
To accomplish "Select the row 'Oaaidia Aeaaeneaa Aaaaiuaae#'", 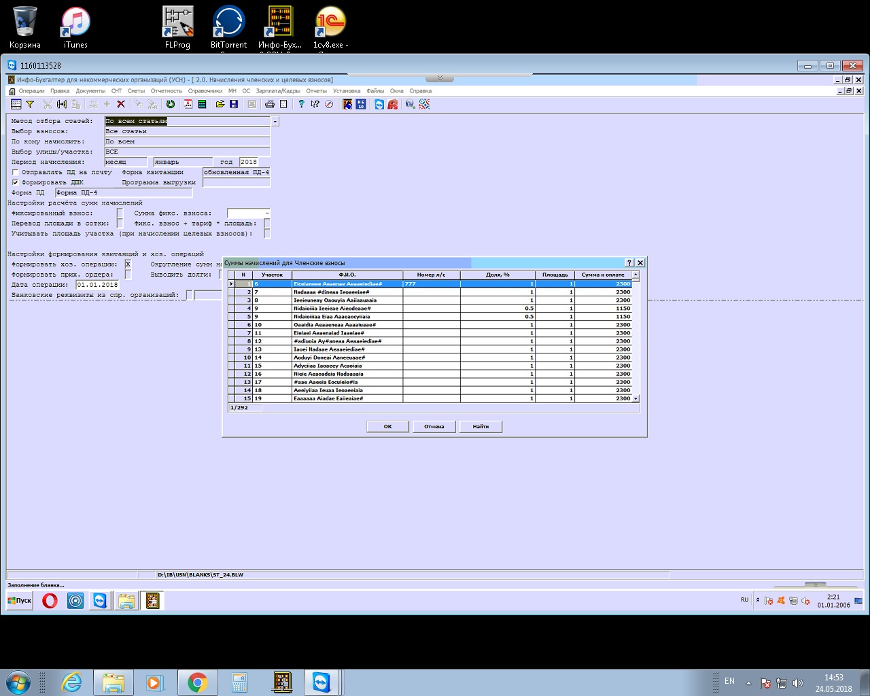I will pyautogui.click(x=433, y=325).
